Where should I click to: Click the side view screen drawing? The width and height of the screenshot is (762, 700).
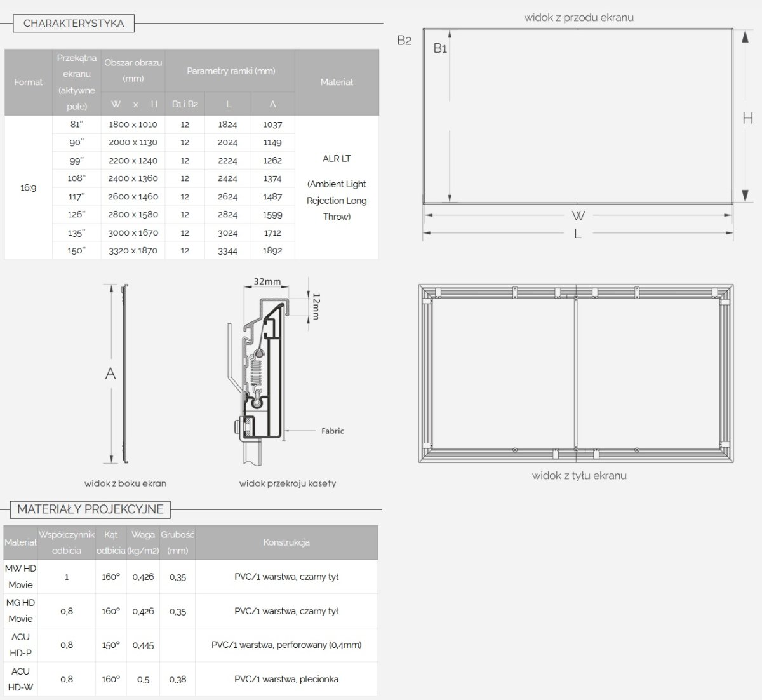(x=124, y=374)
